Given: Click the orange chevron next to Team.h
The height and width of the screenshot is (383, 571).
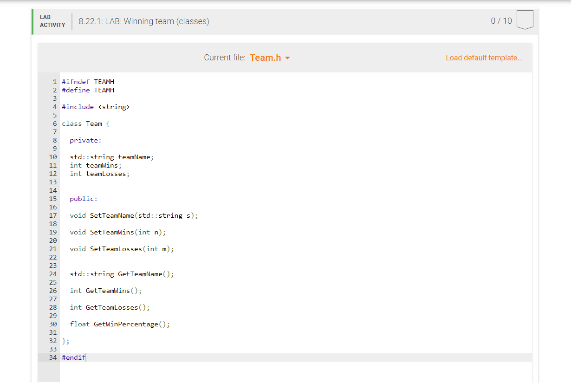Looking at the screenshot, I should click(287, 58).
